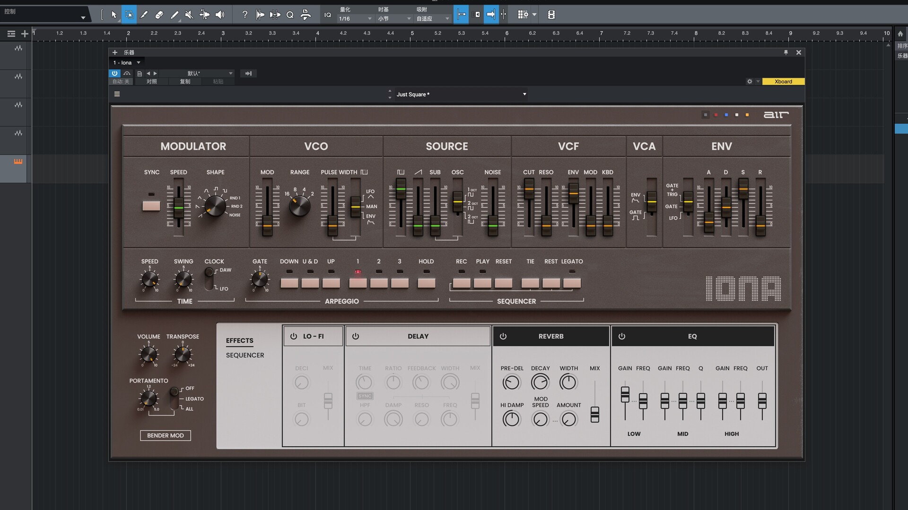The height and width of the screenshot is (510, 908).
Task: Select the Arrow tool in toolbar
Action: [x=113, y=15]
